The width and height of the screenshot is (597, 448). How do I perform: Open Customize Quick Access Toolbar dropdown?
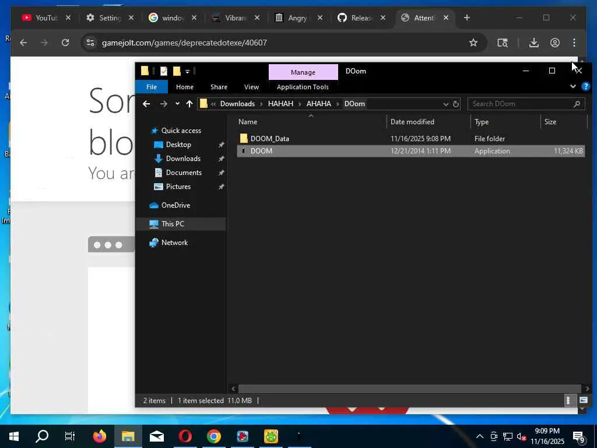(x=187, y=71)
